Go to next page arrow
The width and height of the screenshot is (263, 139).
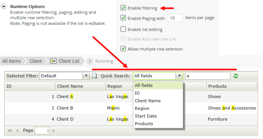(54, 131)
